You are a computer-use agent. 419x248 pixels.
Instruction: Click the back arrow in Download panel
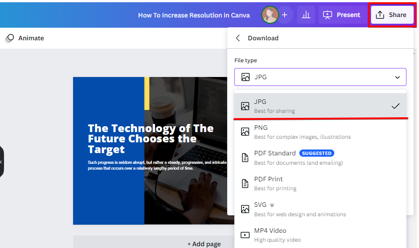[x=238, y=38]
